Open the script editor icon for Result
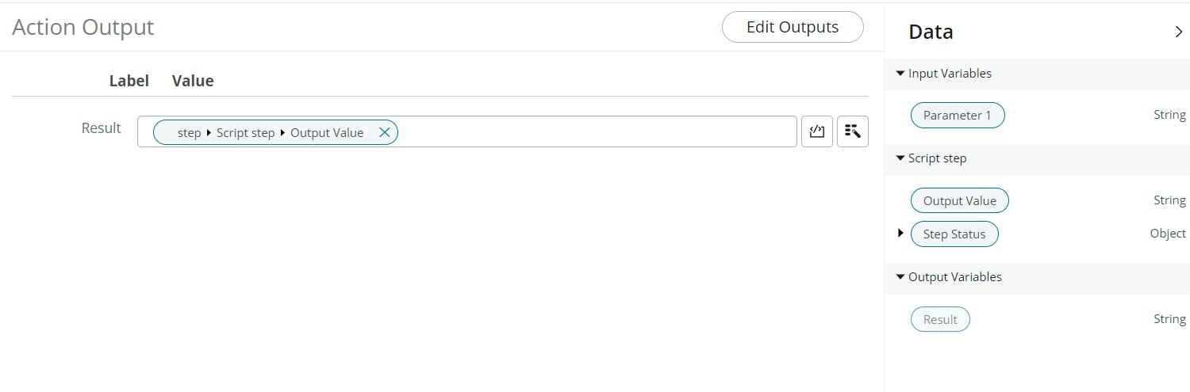The width and height of the screenshot is (1190, 392). click(816, 131)
